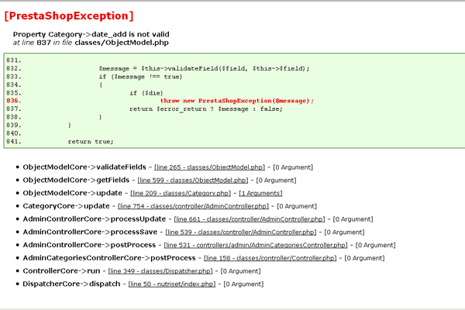Open line 531 AdminCategoriesController.php link
Viewport: 465px width, 310px height.
tap(256, 245)
